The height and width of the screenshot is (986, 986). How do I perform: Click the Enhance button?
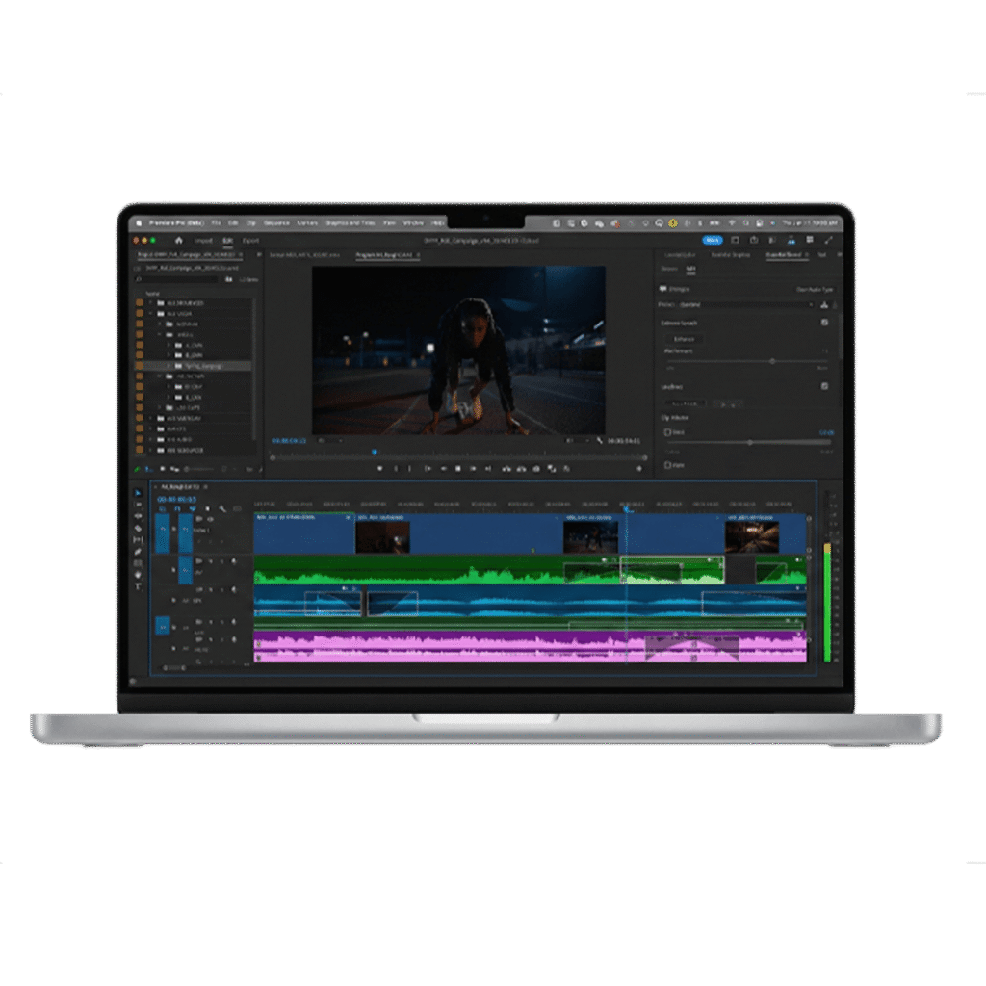pyautogui.click(x=684, y=339)
